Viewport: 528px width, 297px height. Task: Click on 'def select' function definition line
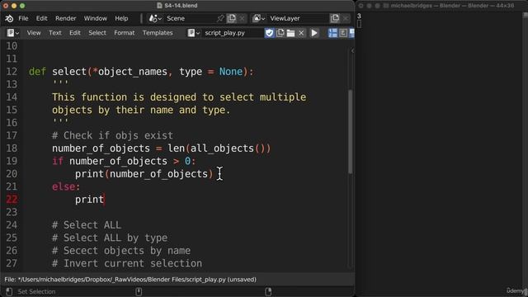coord(141,72)
